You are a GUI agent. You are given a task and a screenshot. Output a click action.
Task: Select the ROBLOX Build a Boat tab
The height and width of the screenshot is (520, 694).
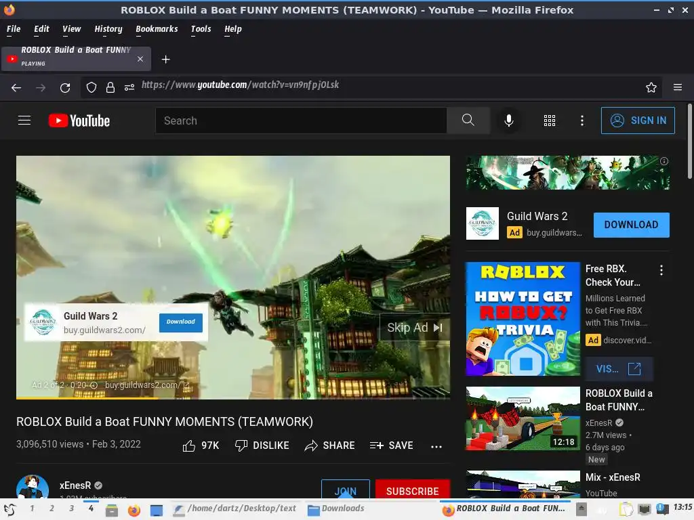click(x=76, y=59)
